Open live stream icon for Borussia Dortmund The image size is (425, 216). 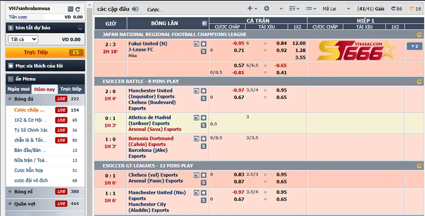click(196, 139)
